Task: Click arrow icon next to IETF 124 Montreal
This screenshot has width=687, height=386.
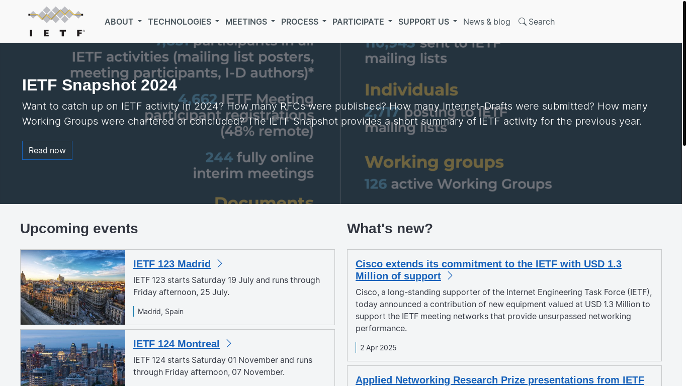Action: click(229, 343)
